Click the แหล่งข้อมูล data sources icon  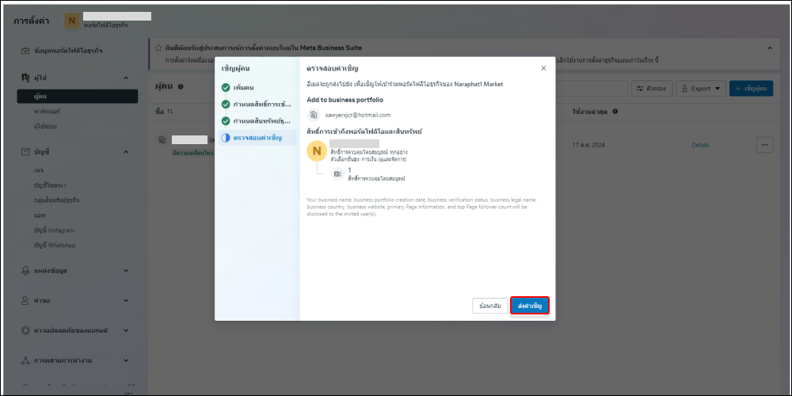[25, 271]
